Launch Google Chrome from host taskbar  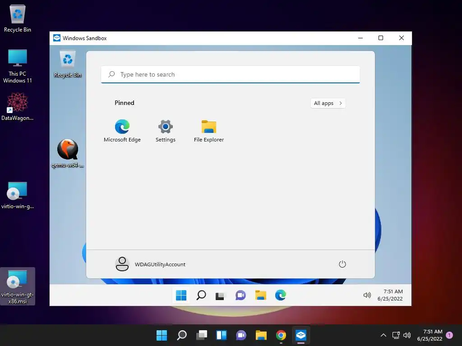281,335
